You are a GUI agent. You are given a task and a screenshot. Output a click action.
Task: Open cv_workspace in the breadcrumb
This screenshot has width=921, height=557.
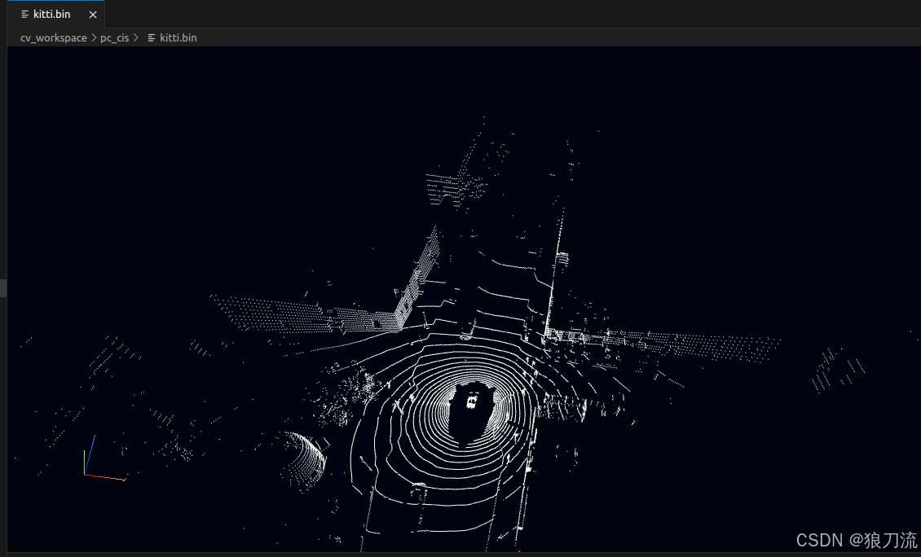coord(54,37)
